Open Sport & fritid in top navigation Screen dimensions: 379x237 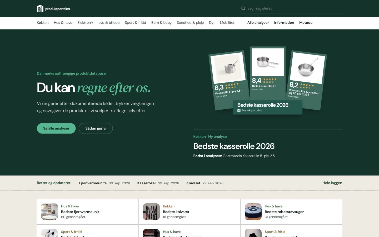pos(135,23)
